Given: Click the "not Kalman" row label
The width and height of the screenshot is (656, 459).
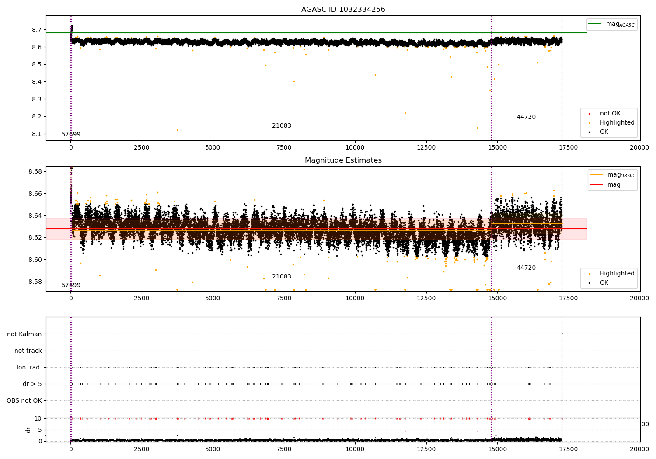Looking at the screenshot, I should click(x=24, y=334).
